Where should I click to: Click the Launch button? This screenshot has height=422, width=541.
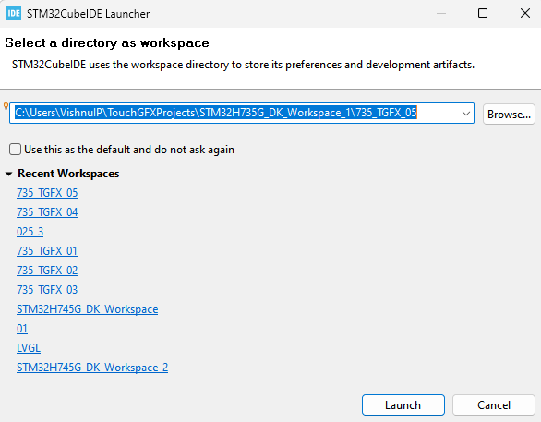click(x=403, y=404)
